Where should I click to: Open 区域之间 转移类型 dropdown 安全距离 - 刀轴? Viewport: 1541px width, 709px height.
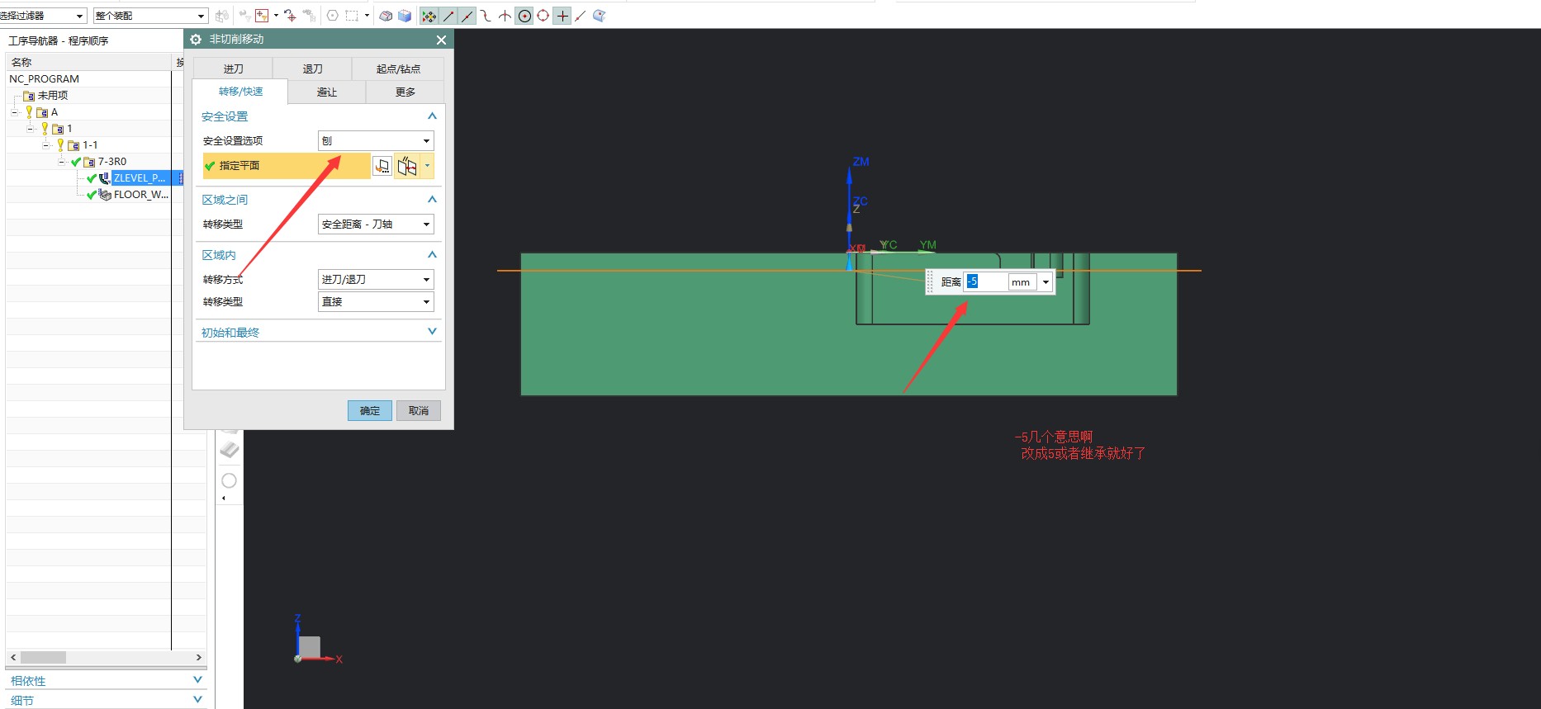pyautogui.click(x=376, y=225)
